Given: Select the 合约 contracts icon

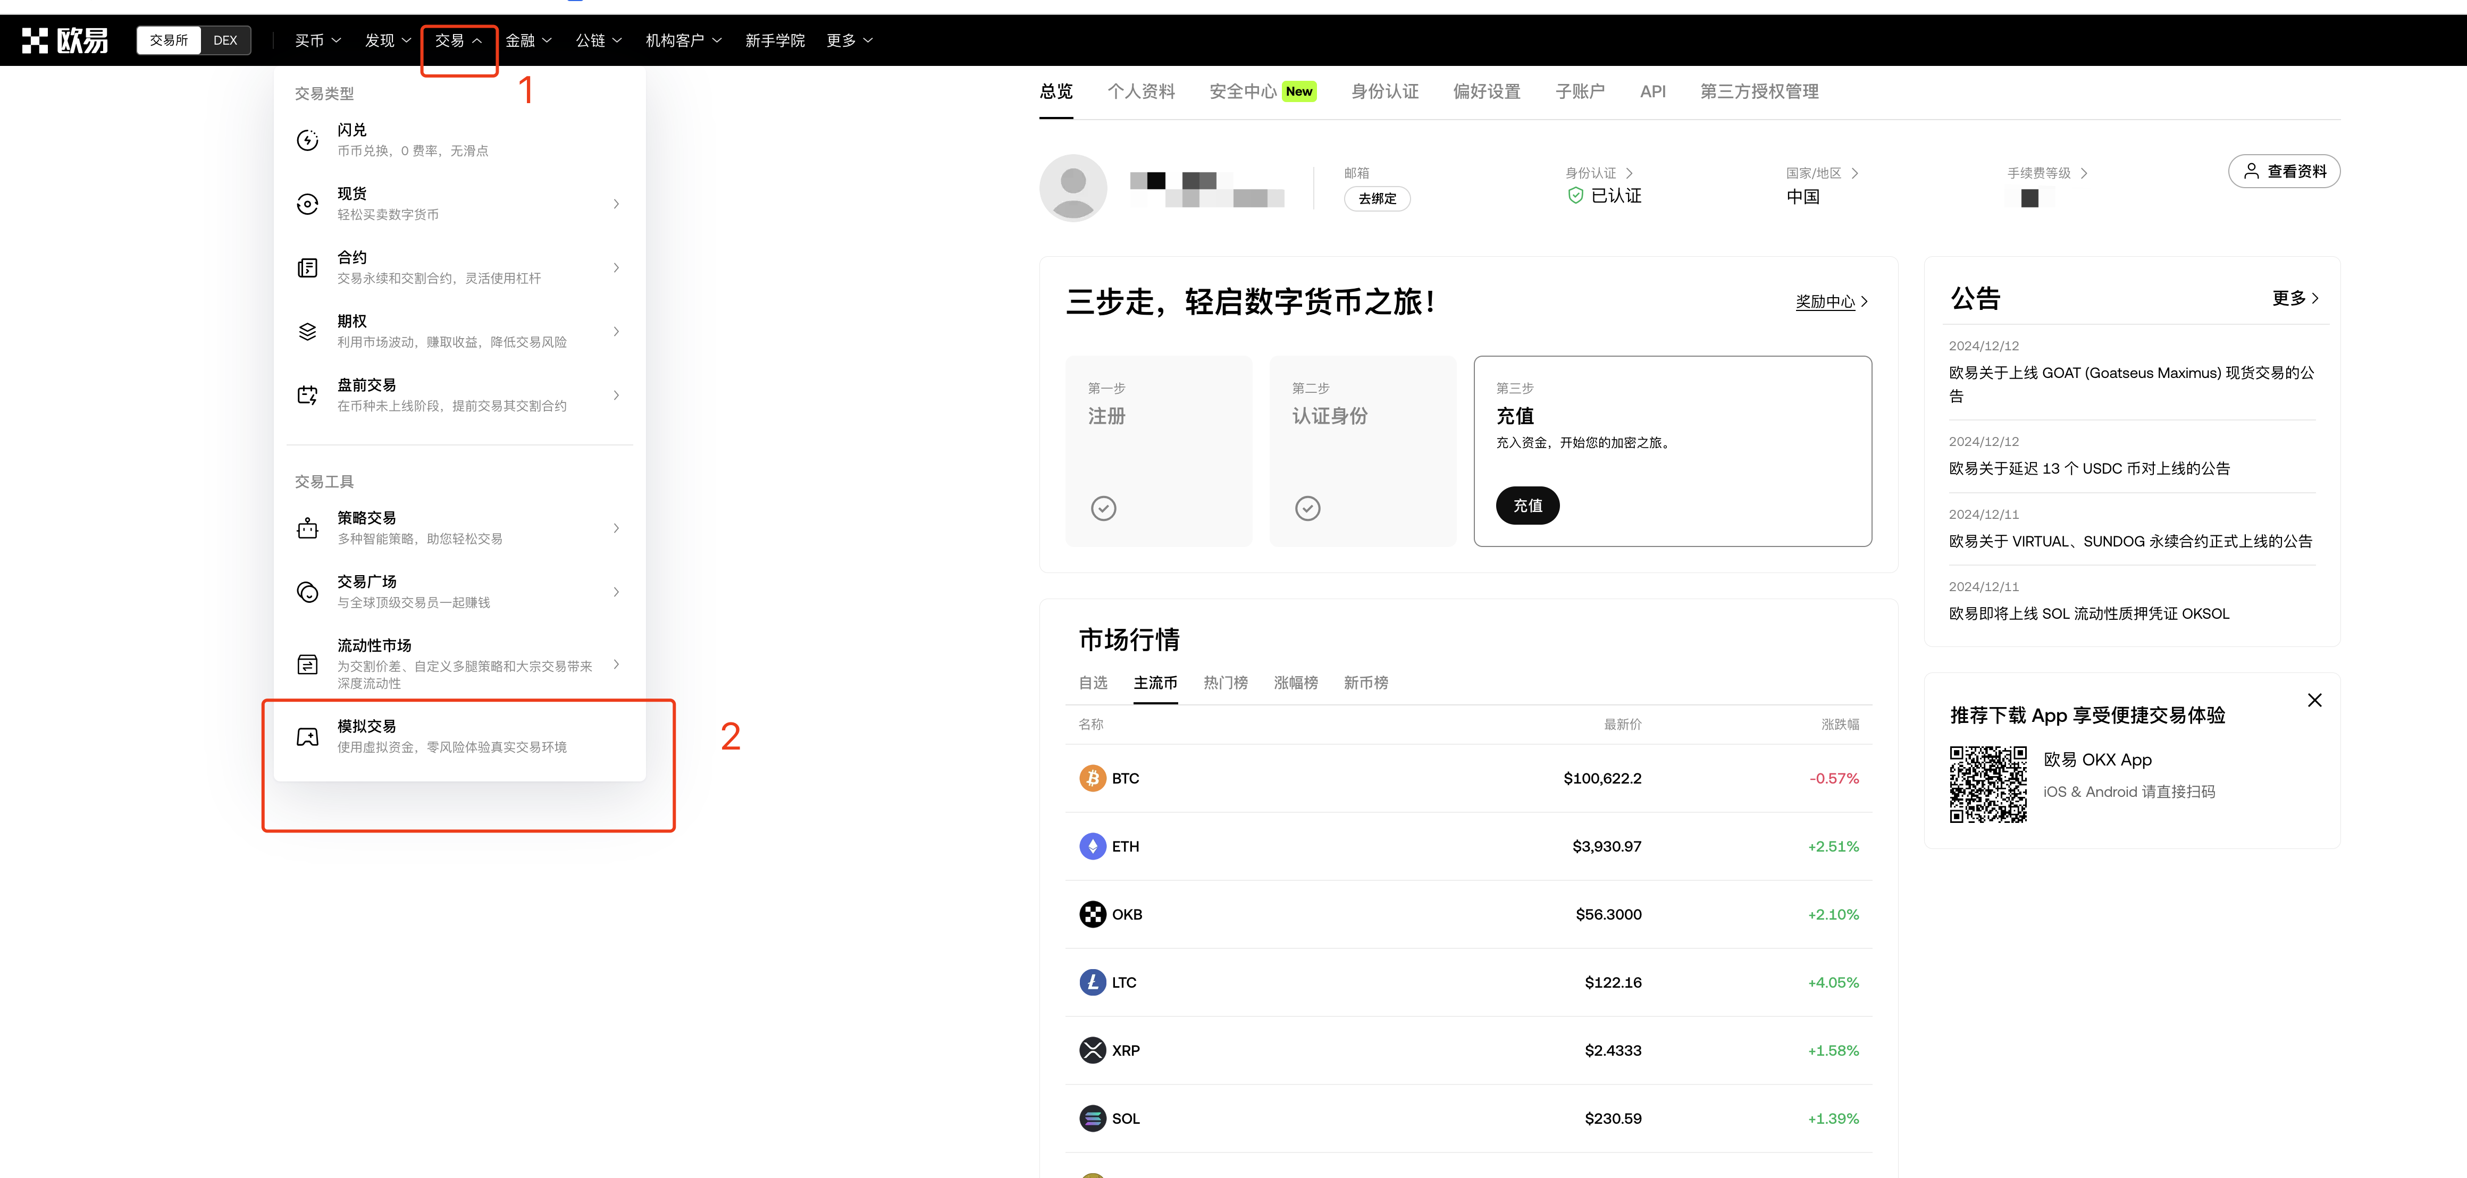Looking at the screenshot, I should 307,268.
